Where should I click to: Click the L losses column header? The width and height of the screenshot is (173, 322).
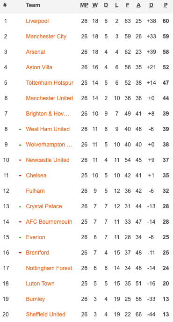click(x=116, y=5)
